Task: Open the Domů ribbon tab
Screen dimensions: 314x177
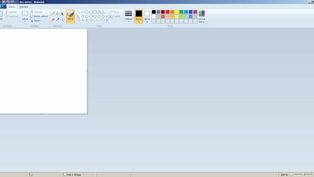Action: click(12, 7)
